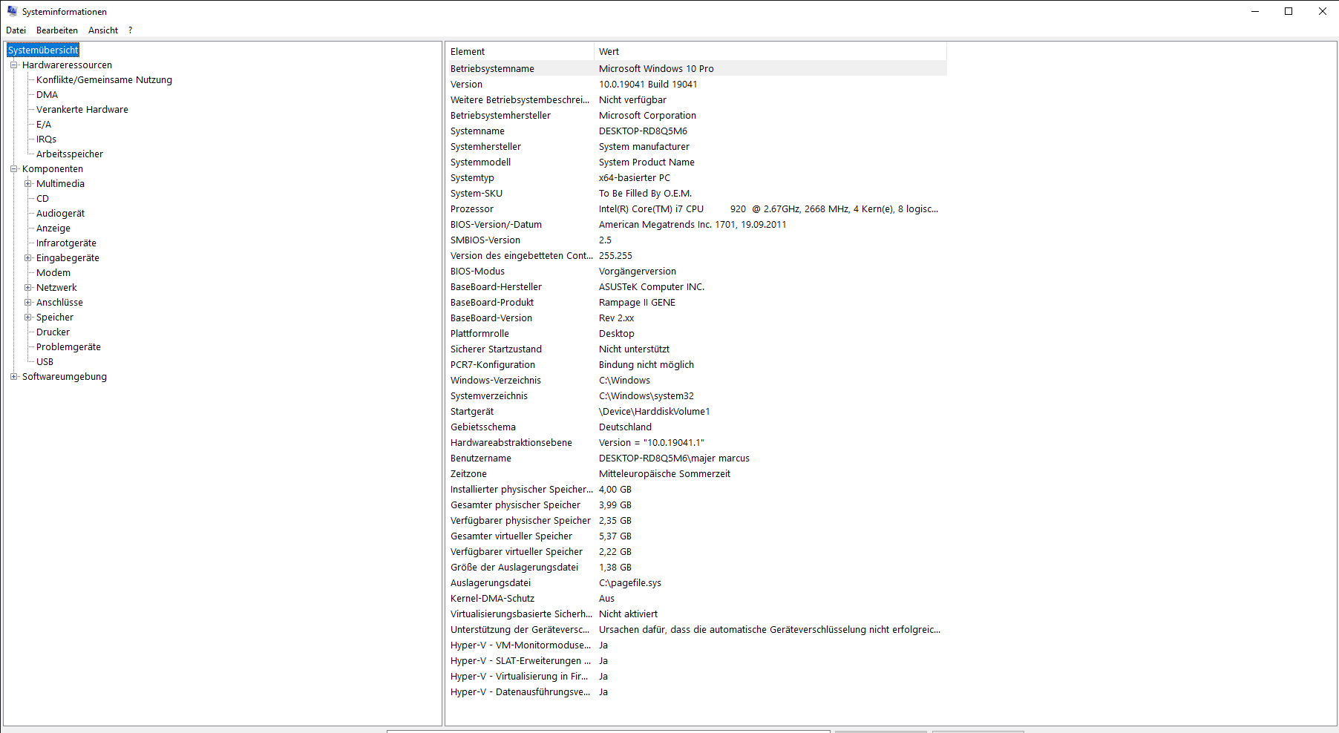Select the BIOS-Modus row label
Screen dimensions: 1339x733
pyautogui.click(x=477, y=271)
